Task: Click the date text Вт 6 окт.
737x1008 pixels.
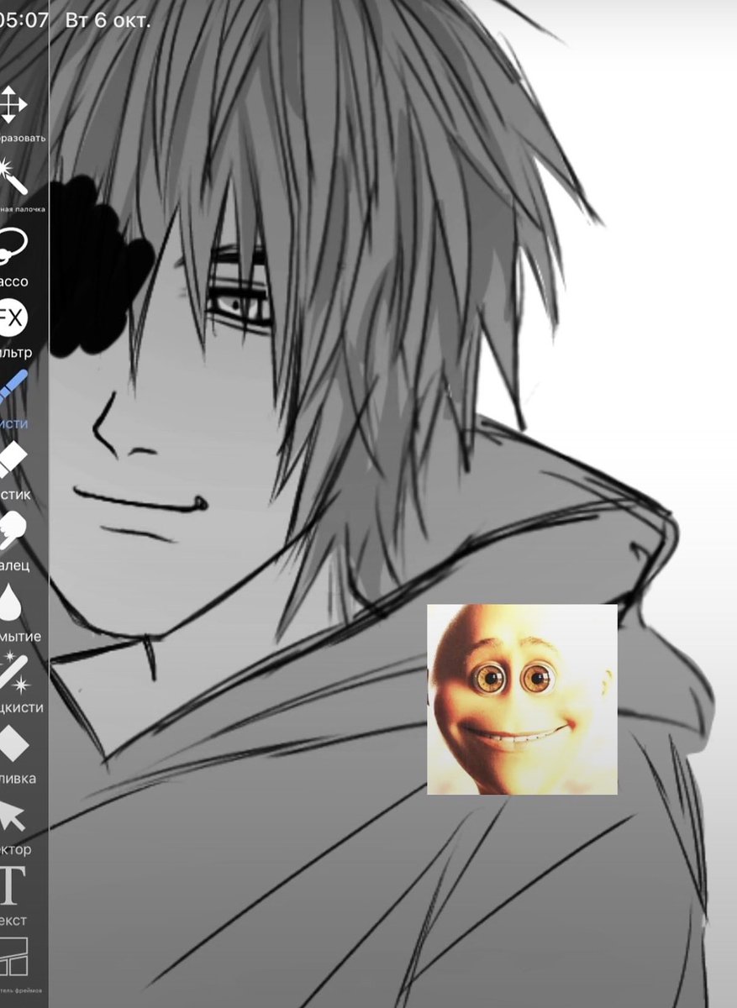Action: pos(108,20)
